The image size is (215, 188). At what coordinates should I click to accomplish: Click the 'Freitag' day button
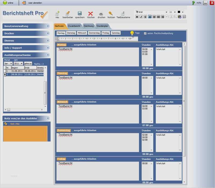106,33
